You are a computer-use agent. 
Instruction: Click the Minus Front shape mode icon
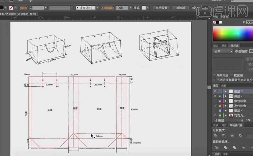[x=224, y=136]
